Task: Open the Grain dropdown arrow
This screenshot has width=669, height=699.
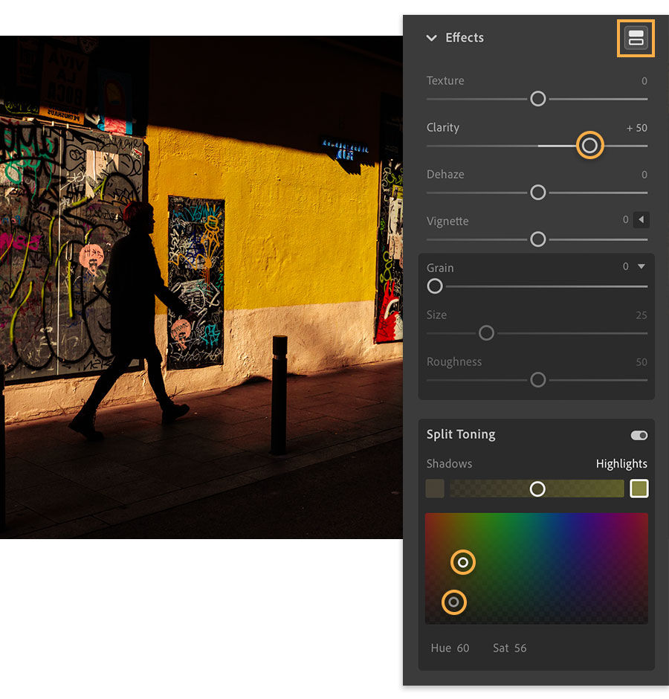Action: (642, 265)
